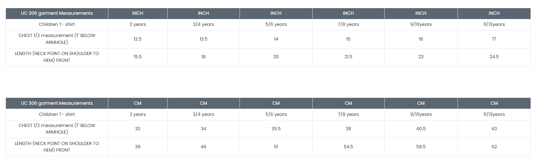Viewport: 542px width, 162px height.
Task: Select the 54.5 length cell
Action: pos(348,147)
